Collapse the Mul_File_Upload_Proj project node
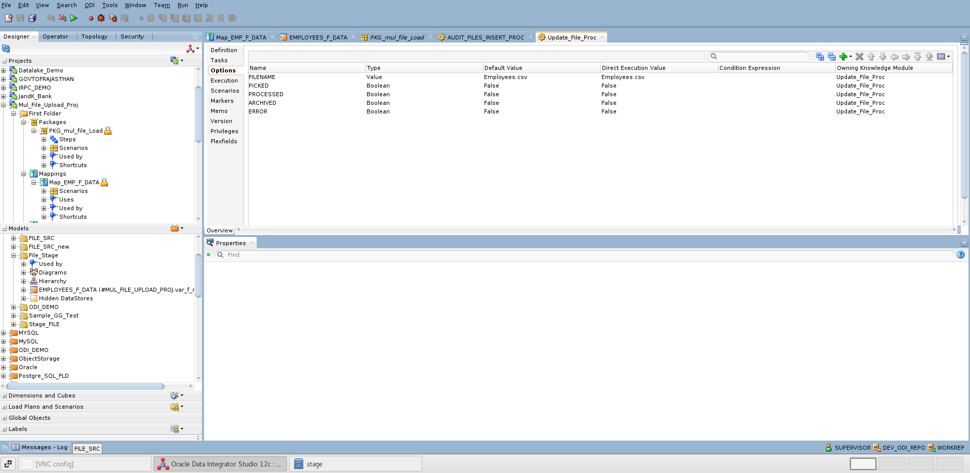This screenshot has width=970, height=473. click(x=4, y=105)
